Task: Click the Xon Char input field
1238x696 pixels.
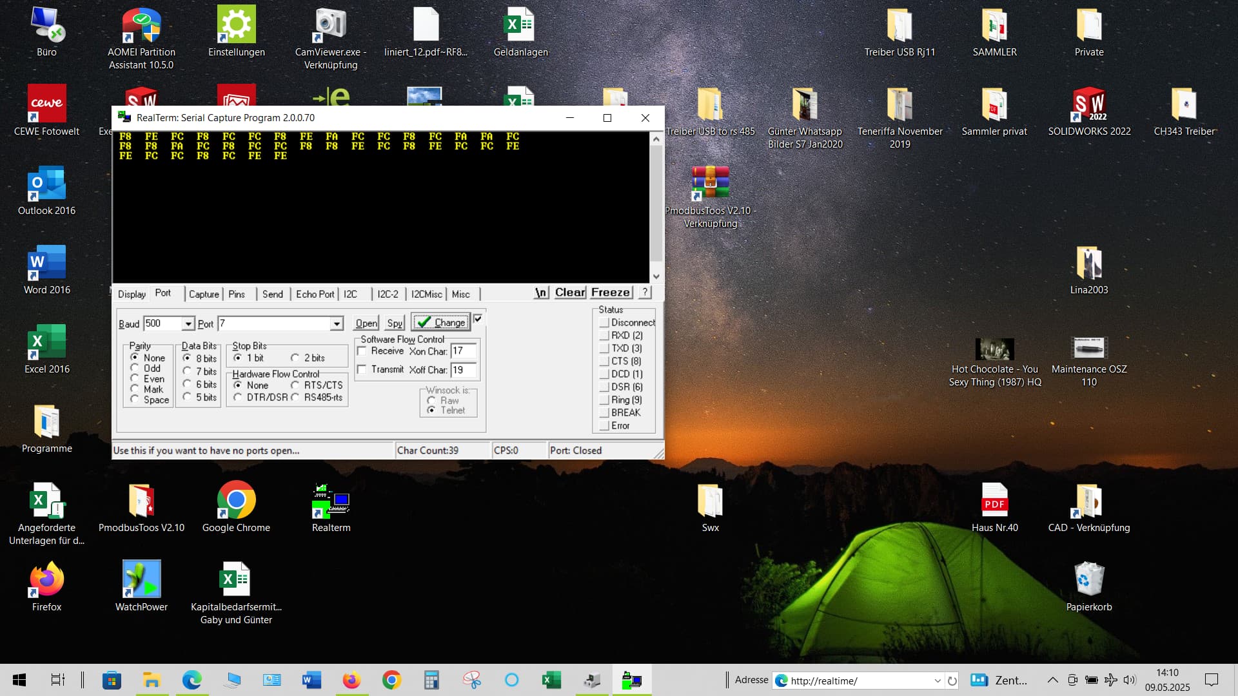Action: (x=464, y=351)
